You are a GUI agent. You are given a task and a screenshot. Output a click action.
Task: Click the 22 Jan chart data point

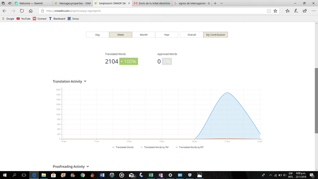coord(260,134)
